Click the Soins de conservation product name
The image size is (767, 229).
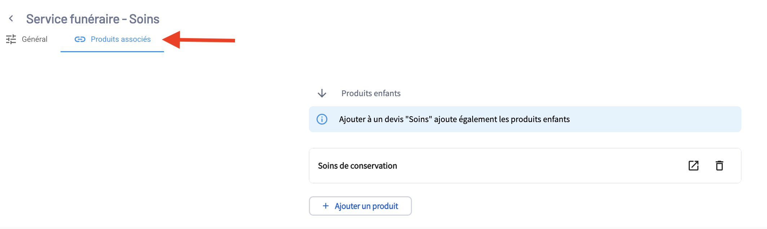click(x=357, y=166)
